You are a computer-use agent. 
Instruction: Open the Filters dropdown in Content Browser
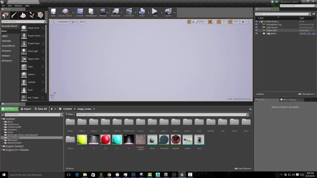[x=70, y=114]
